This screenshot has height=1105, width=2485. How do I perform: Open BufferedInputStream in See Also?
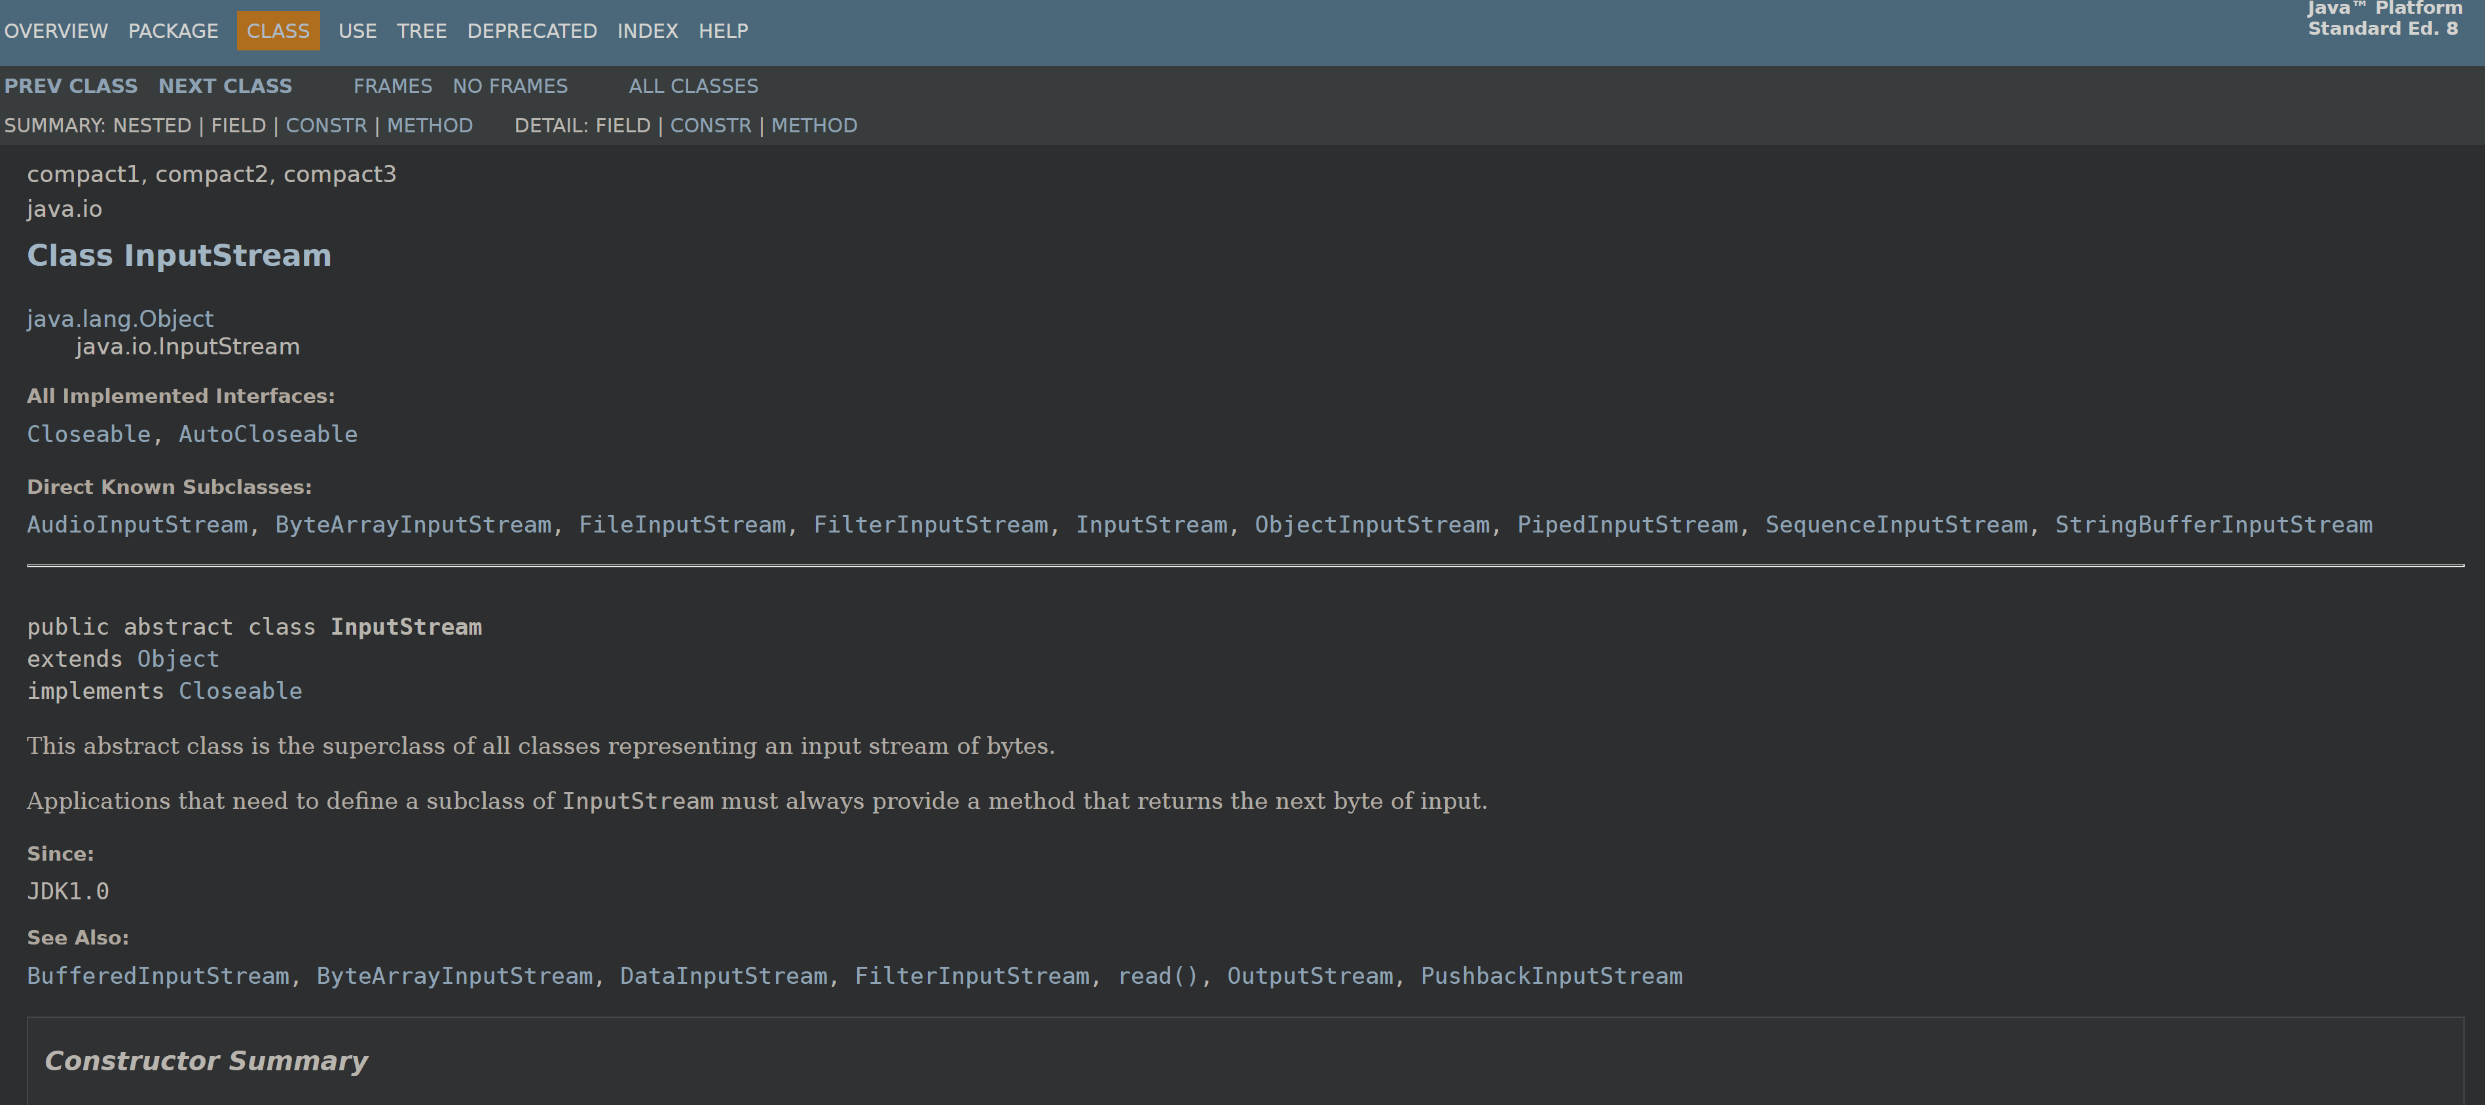158,977
